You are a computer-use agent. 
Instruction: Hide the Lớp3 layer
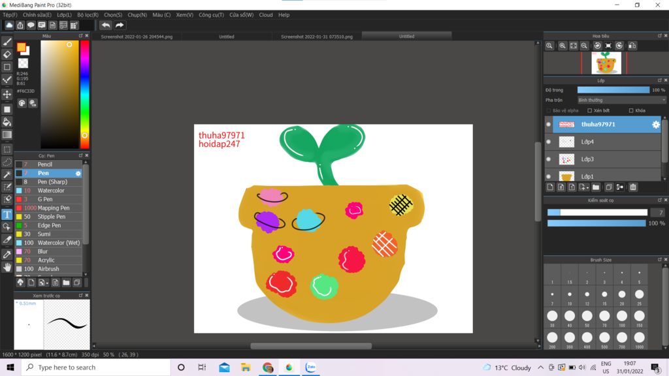(x=549, y=159)
